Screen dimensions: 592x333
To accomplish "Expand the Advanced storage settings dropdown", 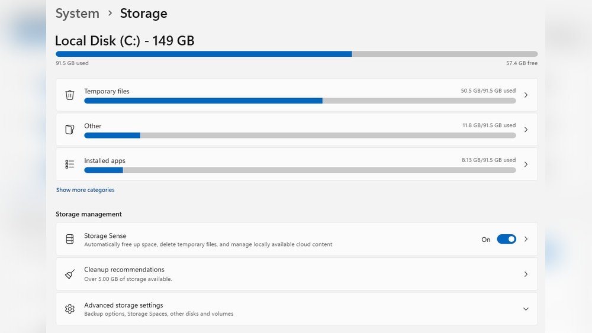I will (526, 309).
